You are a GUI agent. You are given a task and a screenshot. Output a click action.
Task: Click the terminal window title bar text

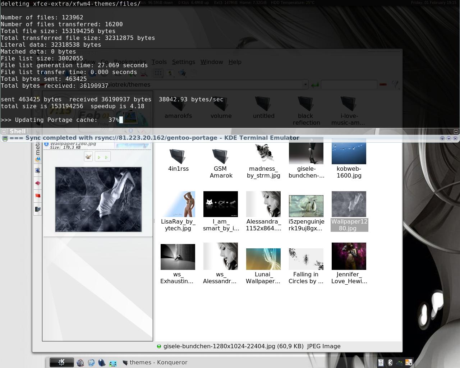[x=155, y=138]
